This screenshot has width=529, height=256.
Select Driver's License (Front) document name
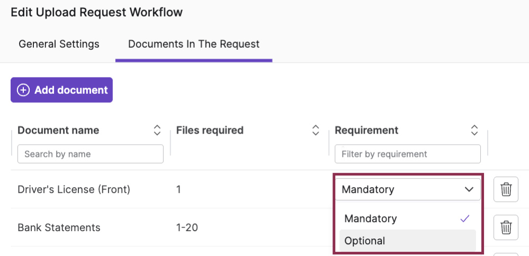click(x=74, y=189)
